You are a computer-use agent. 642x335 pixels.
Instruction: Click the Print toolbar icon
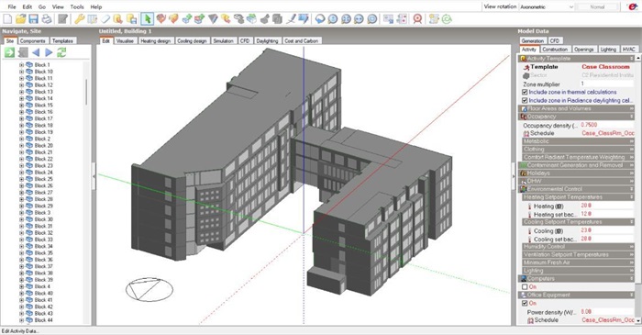[x=47, y=19]
